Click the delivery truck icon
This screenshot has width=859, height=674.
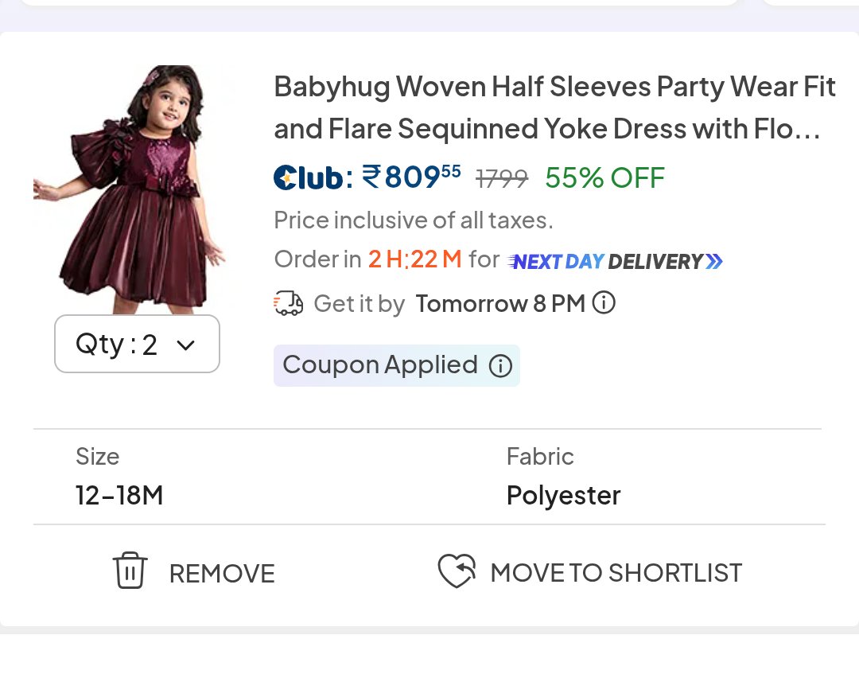click(288, 303)
